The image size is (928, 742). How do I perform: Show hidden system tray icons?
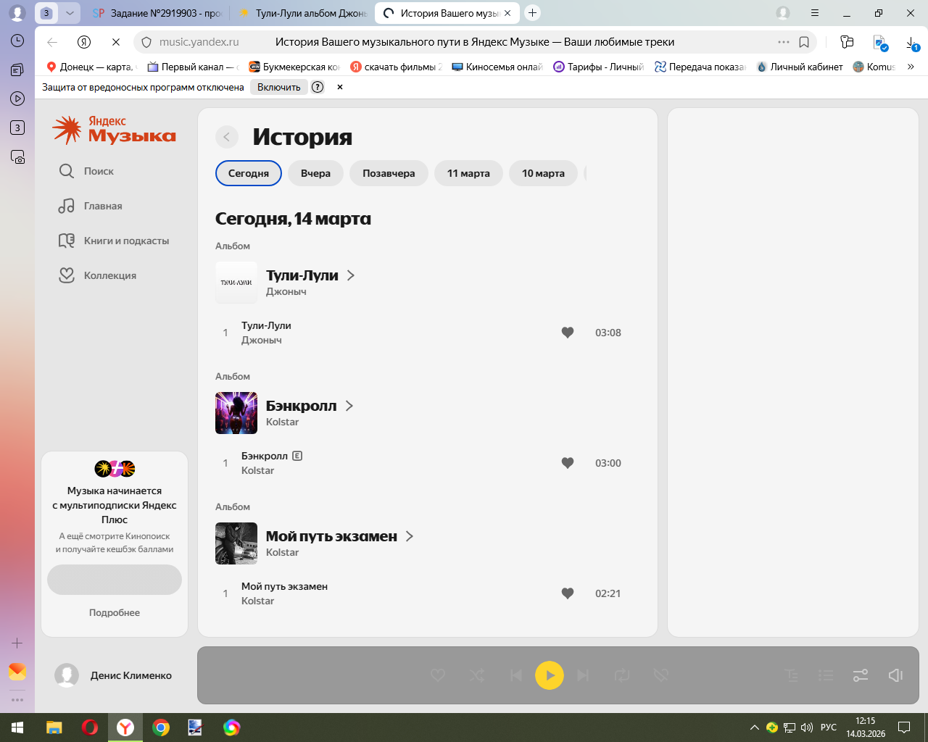point(755,728)
